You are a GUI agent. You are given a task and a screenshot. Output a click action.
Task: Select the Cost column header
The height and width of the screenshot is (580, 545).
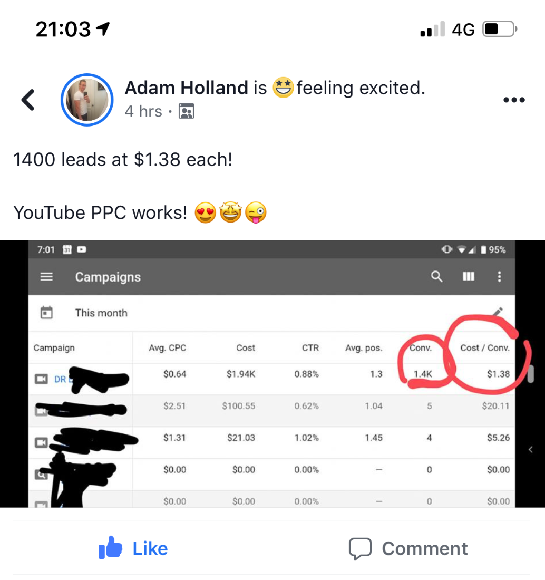(x=246, y=347)
